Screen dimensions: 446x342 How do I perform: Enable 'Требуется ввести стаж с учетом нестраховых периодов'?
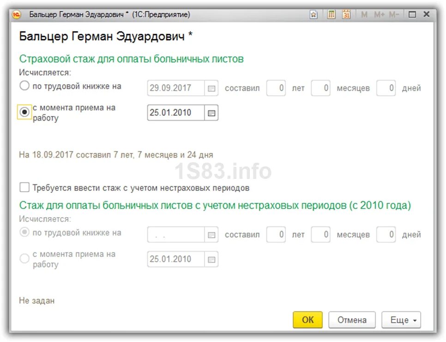pyautogui.click(x=24, y=188)
